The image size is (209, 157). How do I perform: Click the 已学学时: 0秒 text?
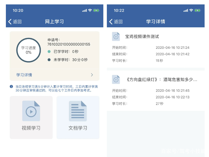click(66, 51)
